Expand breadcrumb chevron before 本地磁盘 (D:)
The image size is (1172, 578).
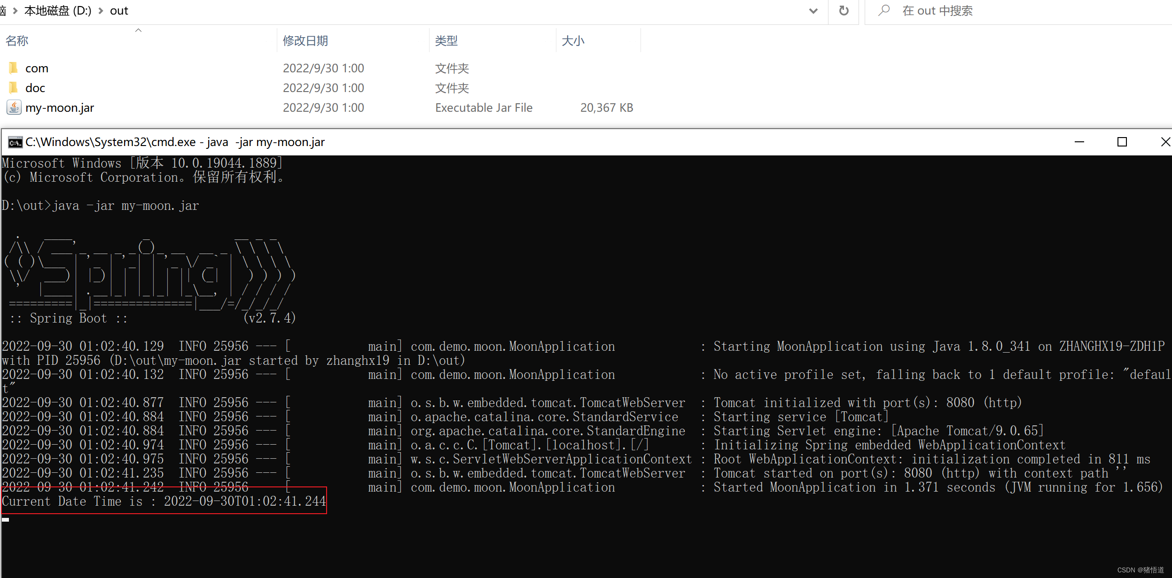(x=15, y=11)
